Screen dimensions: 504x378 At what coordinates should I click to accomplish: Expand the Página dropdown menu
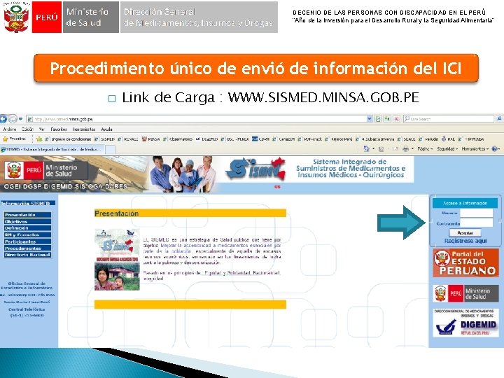tap(425, 149)
